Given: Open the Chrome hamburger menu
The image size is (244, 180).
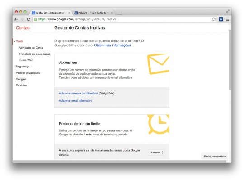Looking at the screenshot, I should tap(228, 19).
